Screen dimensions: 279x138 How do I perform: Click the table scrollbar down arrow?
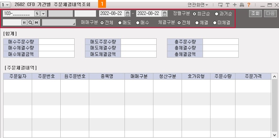click(275, 135)
